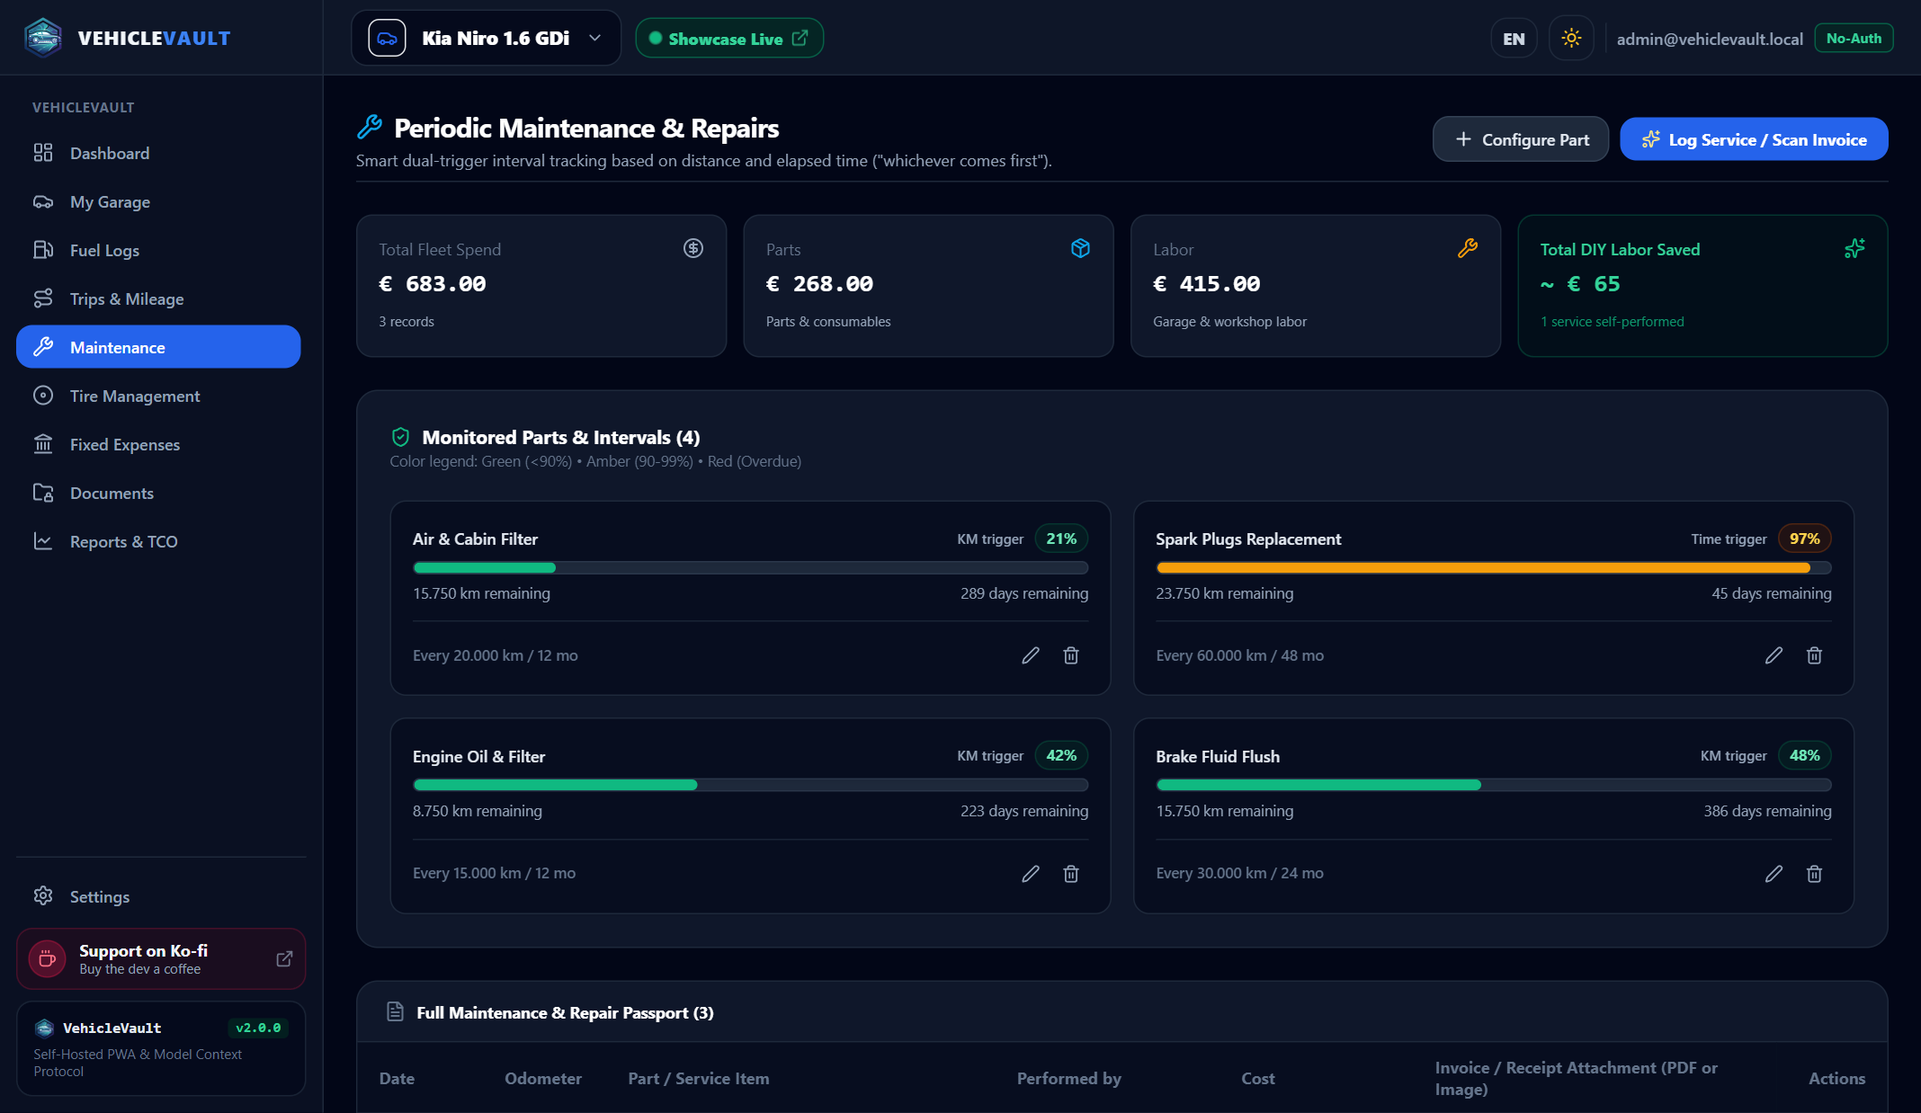Screen dimensions: 1921x1113
Task: Click the Engine Oil & Filter progress bar
Action: point(750,785)
